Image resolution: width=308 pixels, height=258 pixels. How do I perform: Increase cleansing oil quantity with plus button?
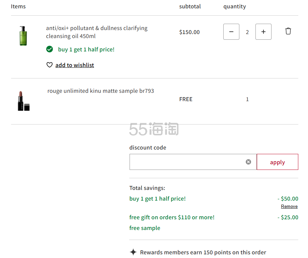pos(263,32)
